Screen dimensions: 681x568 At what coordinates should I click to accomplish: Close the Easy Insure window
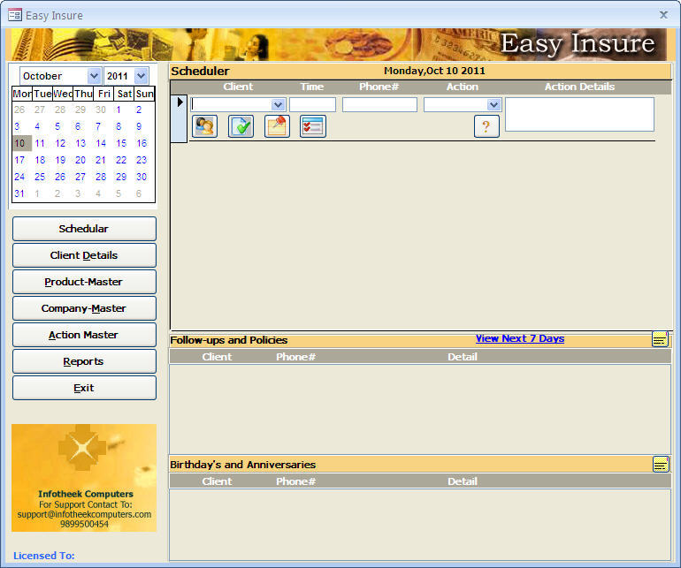(x=663, y=15)
